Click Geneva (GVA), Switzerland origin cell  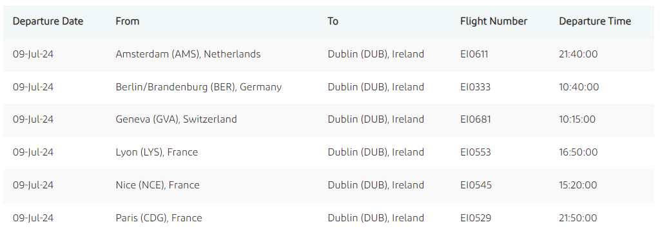tap(177, 119)
